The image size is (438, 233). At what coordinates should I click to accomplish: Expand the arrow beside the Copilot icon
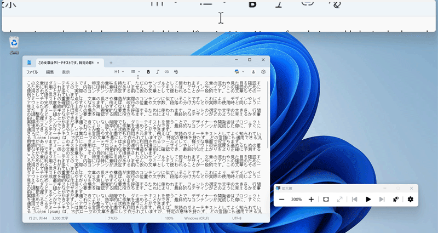coord(243,72)
